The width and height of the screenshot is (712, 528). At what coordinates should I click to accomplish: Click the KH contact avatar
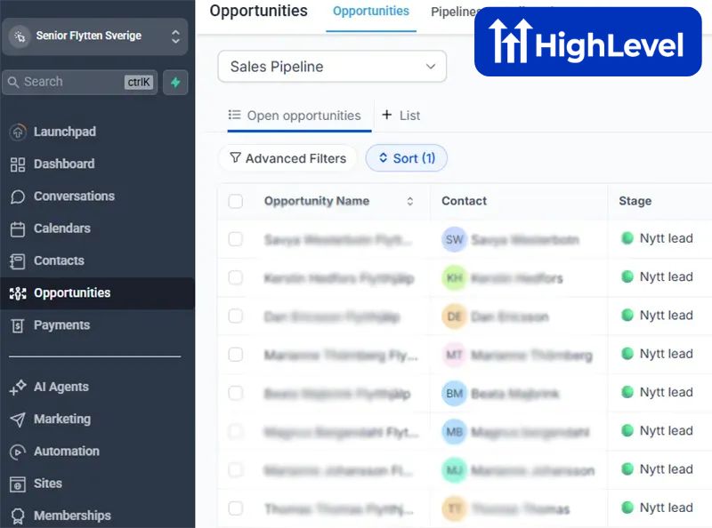click(x=454, y=278)
